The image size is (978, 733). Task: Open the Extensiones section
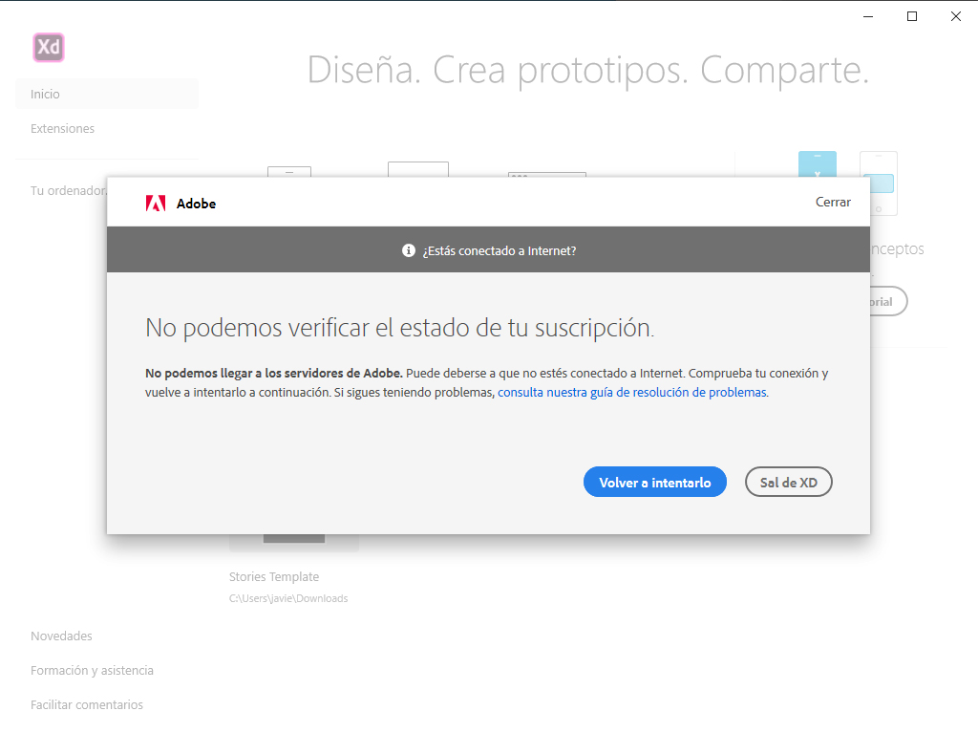[x=62, y=128]
